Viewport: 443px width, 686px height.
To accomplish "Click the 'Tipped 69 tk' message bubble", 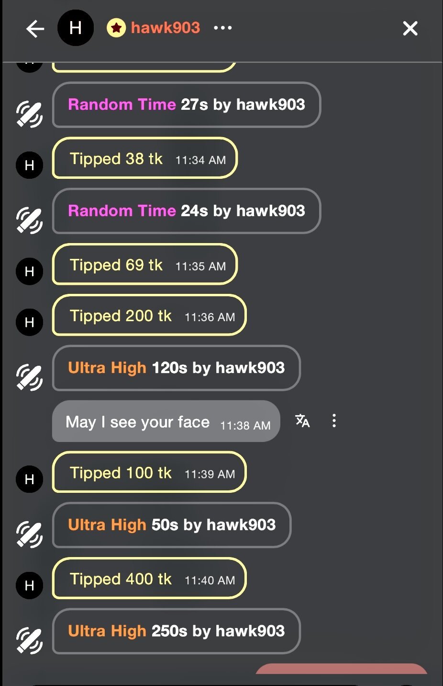I will point(144,265).
